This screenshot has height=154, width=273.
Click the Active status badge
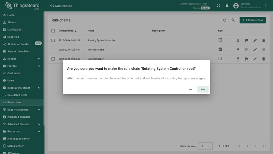coord(205,8)
